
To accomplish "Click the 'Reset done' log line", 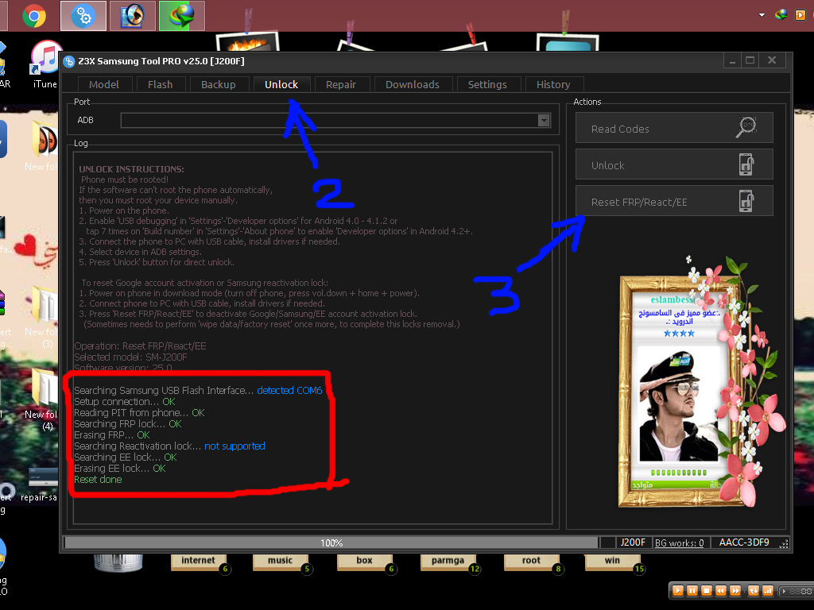I will (98, 480).
